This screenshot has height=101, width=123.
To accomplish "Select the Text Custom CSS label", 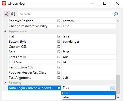I will [x=21, y=67].
